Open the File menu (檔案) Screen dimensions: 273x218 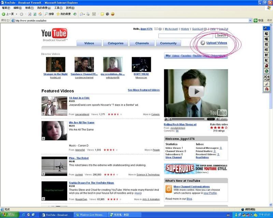6,8
